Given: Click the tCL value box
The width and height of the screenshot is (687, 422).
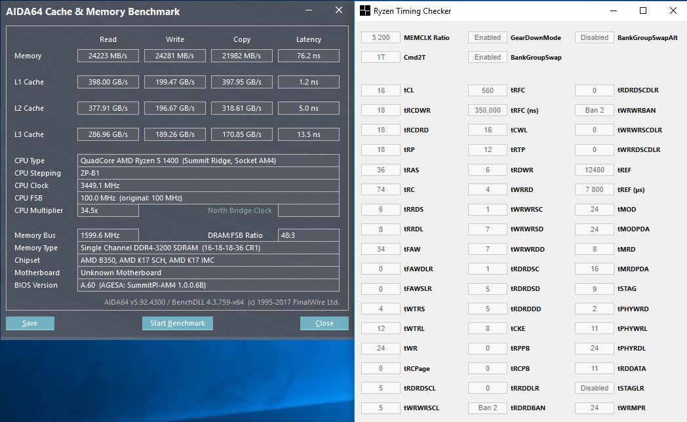Looking at the screenshot, I should 381,90.
